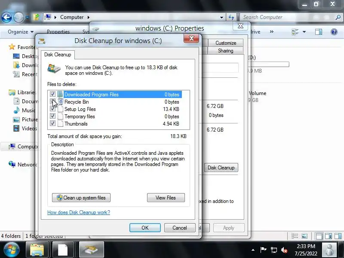Screen dimensions: 344x258
Task: Toggle the preview pane icon
Action: (x=319, y=32)
